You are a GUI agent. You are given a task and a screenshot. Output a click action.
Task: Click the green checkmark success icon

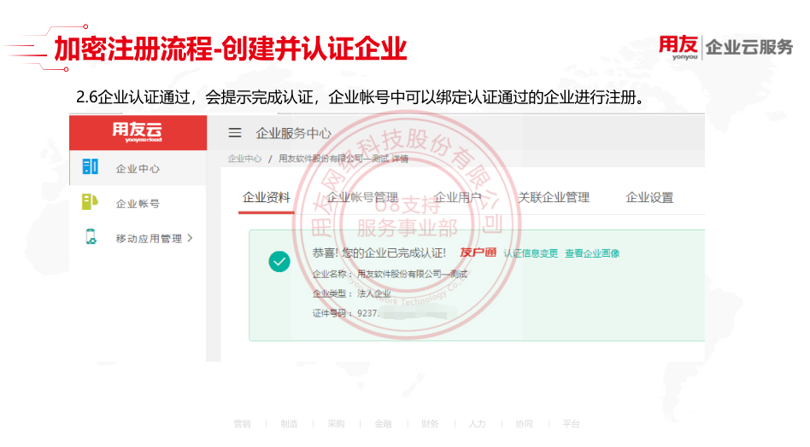(x=279, y=261)
